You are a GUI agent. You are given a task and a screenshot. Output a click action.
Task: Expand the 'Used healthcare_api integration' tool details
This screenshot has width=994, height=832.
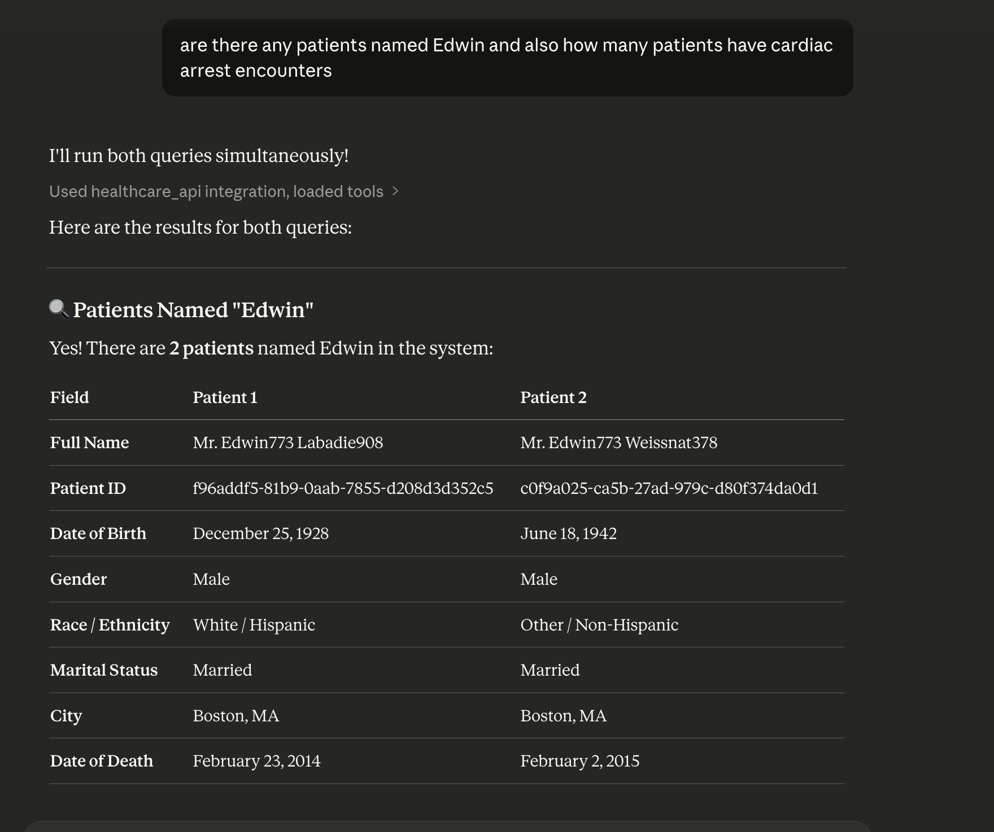tap(216, 192)
